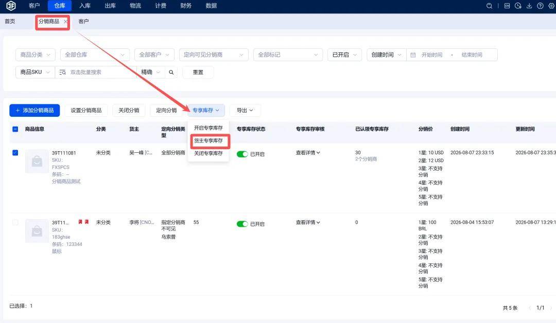Open the settings gear icon
The width and height of the screenshot is (556, 323).
pos(551,6)
